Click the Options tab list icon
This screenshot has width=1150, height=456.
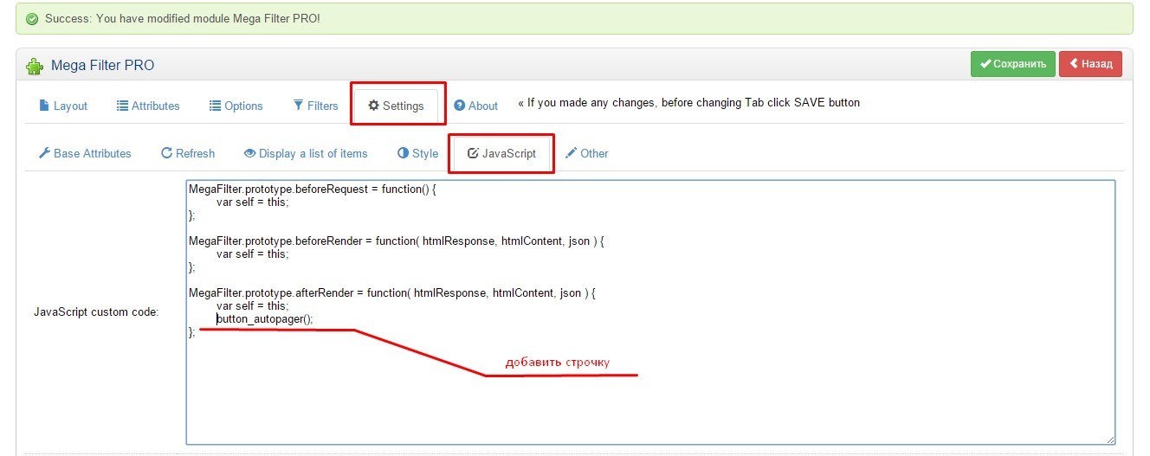[x=216, y=106]
